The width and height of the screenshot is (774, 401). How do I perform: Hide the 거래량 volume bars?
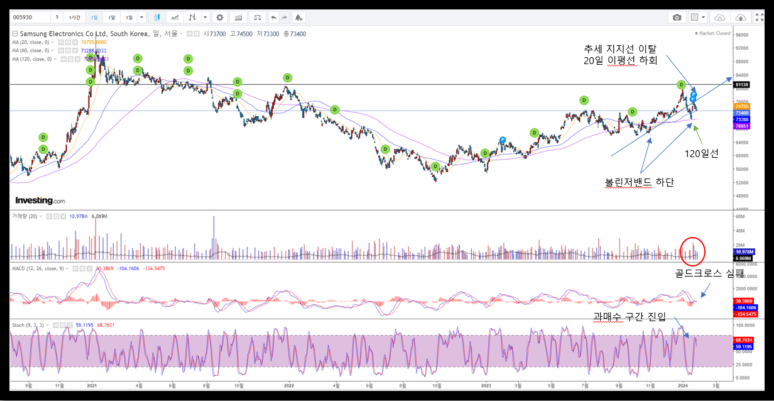pos(50,216)
